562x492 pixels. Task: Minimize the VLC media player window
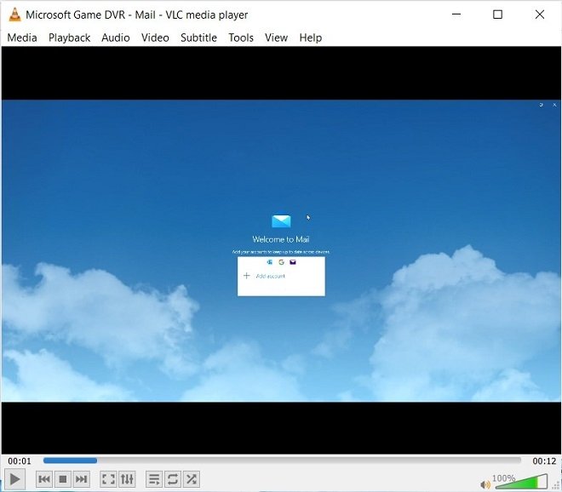click(x=456, y=14)
